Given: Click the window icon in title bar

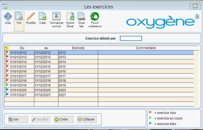Looking at the screenshot, I should 5,6.
